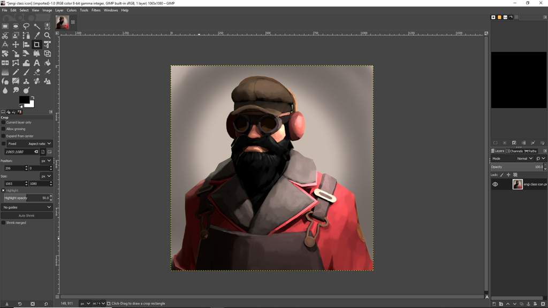This screenshot has width=548, height=308.
Task: Create a new layer in Layers panel
Action: [x=494, y=304]
